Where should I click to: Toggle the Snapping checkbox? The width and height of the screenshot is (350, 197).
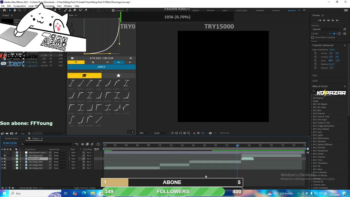[x=113, y=10]
